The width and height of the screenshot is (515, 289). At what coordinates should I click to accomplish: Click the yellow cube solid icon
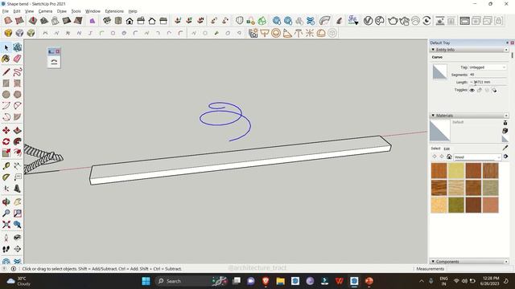(8, 33)
